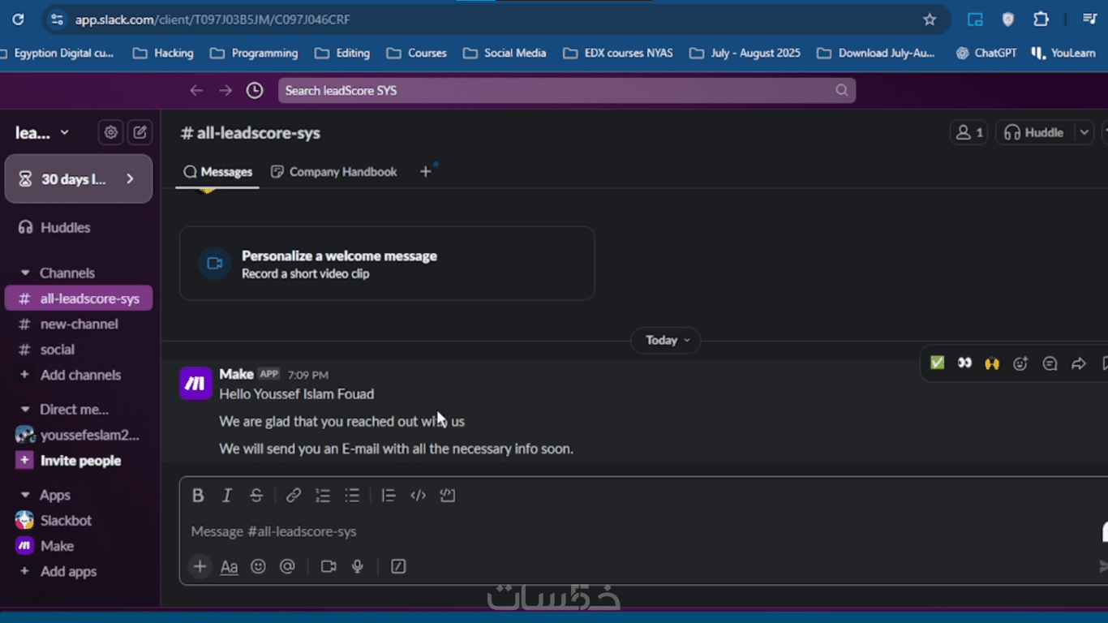
Task: Expand the 30 days trial banner
Action: tap(79, 178)
